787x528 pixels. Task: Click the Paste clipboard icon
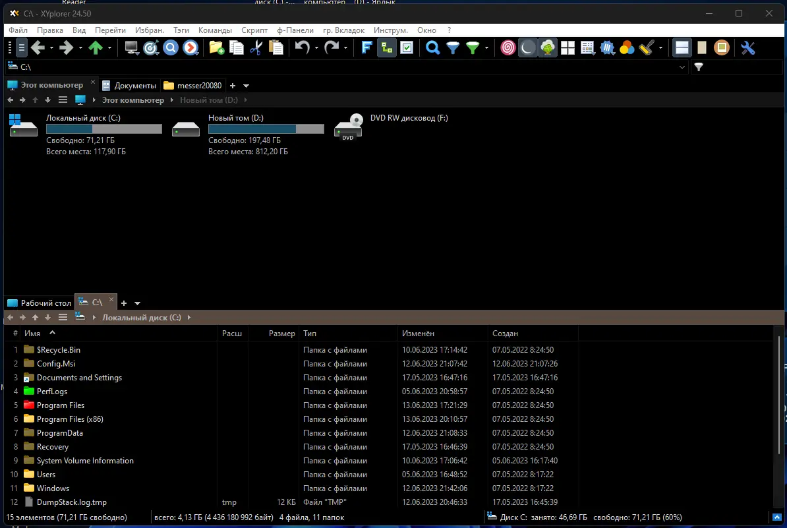coord(276,48)
